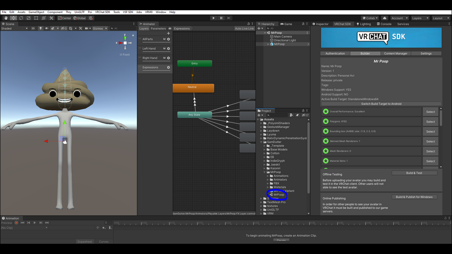Select the combined Transform tool
Screen dimensions: 452x254
44,18
